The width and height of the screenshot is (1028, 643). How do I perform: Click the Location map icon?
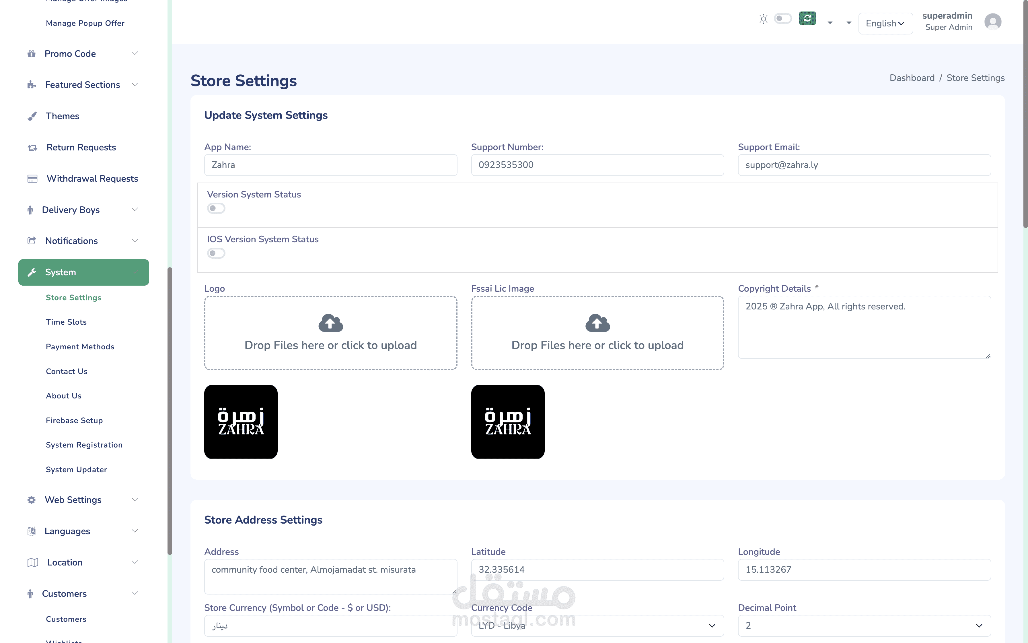33,563
